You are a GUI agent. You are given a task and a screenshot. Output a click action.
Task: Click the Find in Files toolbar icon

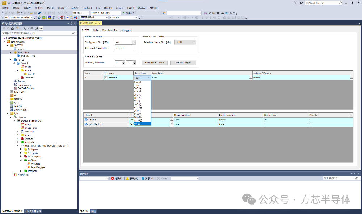[164, 13]
